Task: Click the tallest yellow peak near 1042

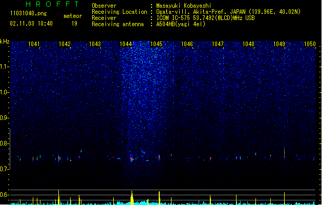Action: click(x=59, y=197)
